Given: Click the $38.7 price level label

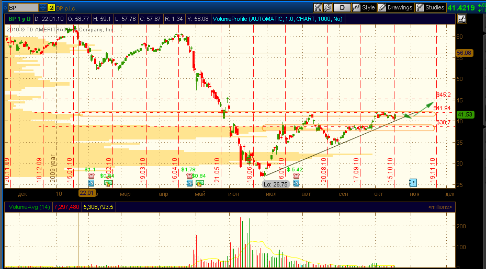Looking at the screenshot, I should click(x=443, y=122).
